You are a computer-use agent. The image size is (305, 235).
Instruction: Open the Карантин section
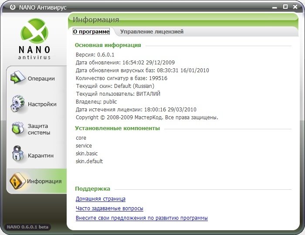37,155
